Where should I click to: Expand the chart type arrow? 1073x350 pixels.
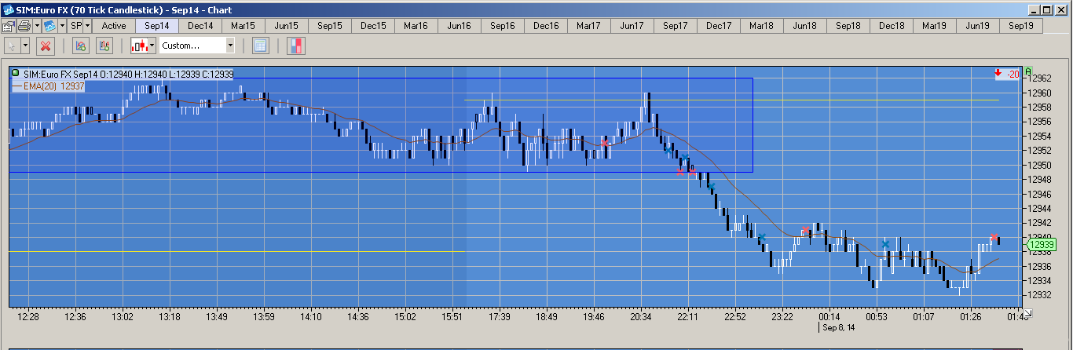[61, 26]
